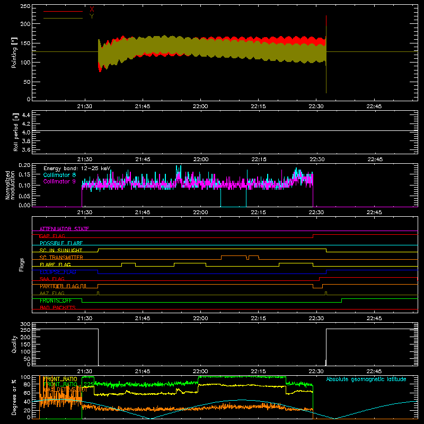Click the 22:30 tick label under Flags plot
The image size is (424, 424).
pos(316,319)
